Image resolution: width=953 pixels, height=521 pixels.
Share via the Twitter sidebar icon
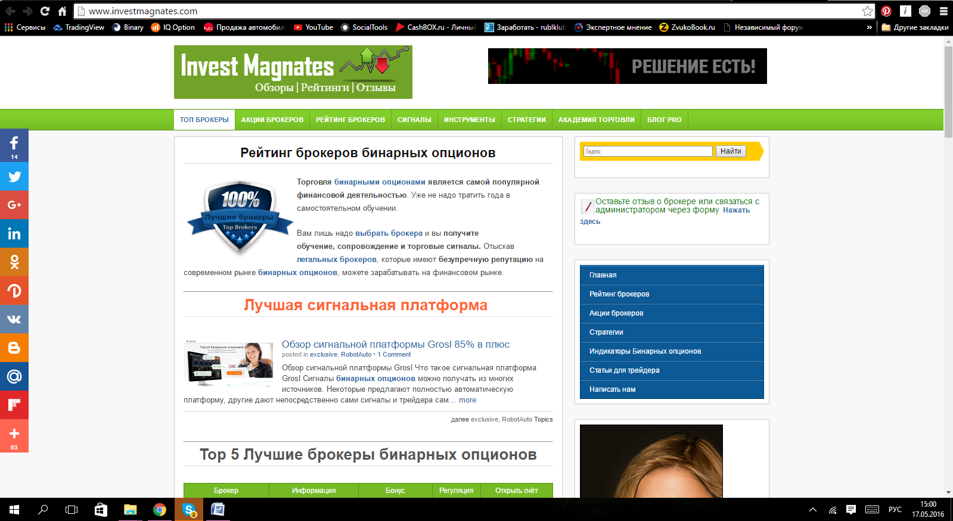(x=14, y=176)
